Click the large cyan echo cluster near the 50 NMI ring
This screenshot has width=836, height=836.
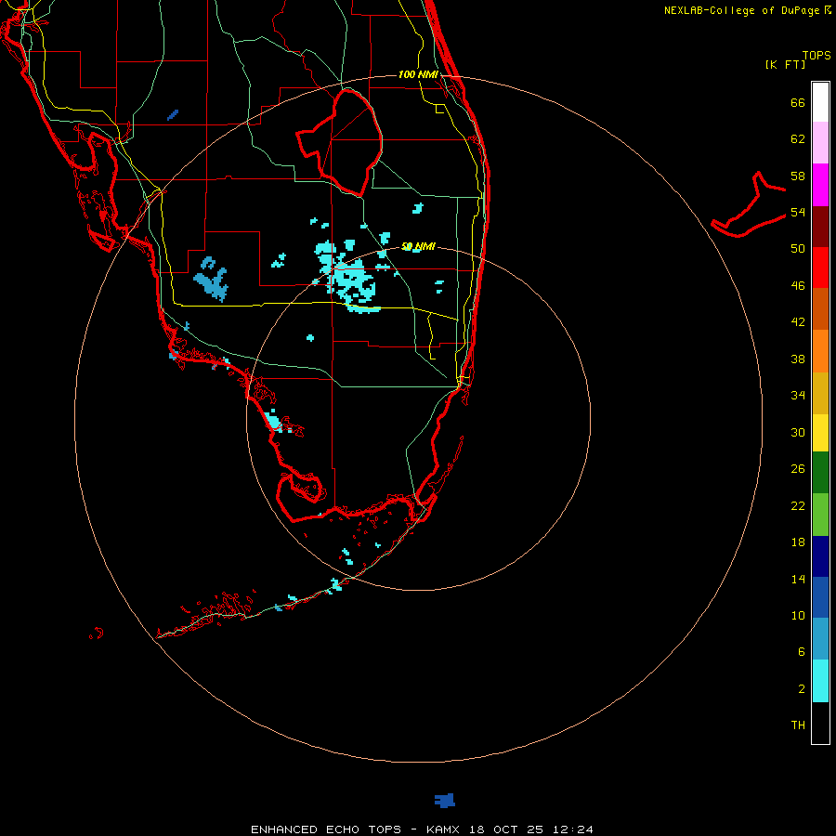[x=349, y=277]
